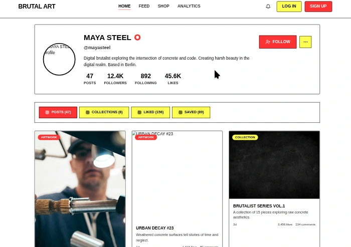Open the Brutalist Series Vol.1 collection image
Image resolution: width=351 pixels, height=247 pixels.
coord(274,165)
